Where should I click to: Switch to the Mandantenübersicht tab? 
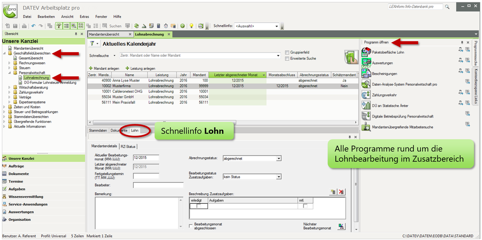110,34
